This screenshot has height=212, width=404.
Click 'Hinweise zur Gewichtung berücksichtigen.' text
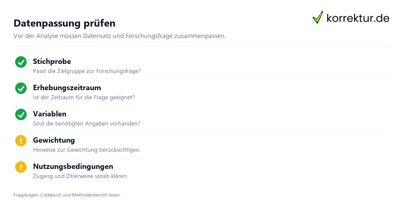pyautogui.click(x=87, y=150)
